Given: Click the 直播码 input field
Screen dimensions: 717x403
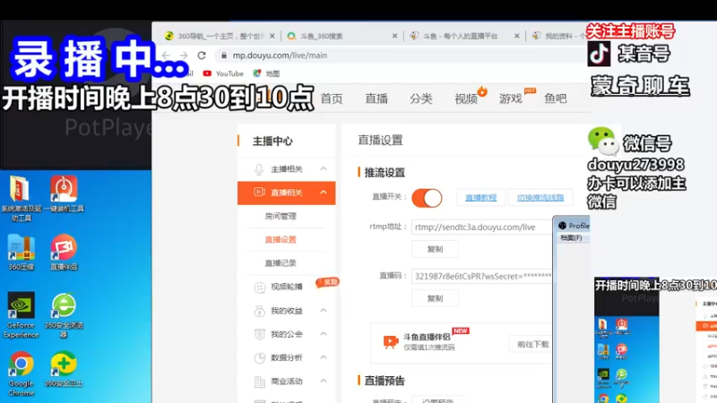Looking at the screenshot, I should pyautogui.click(x=482, y=276).
